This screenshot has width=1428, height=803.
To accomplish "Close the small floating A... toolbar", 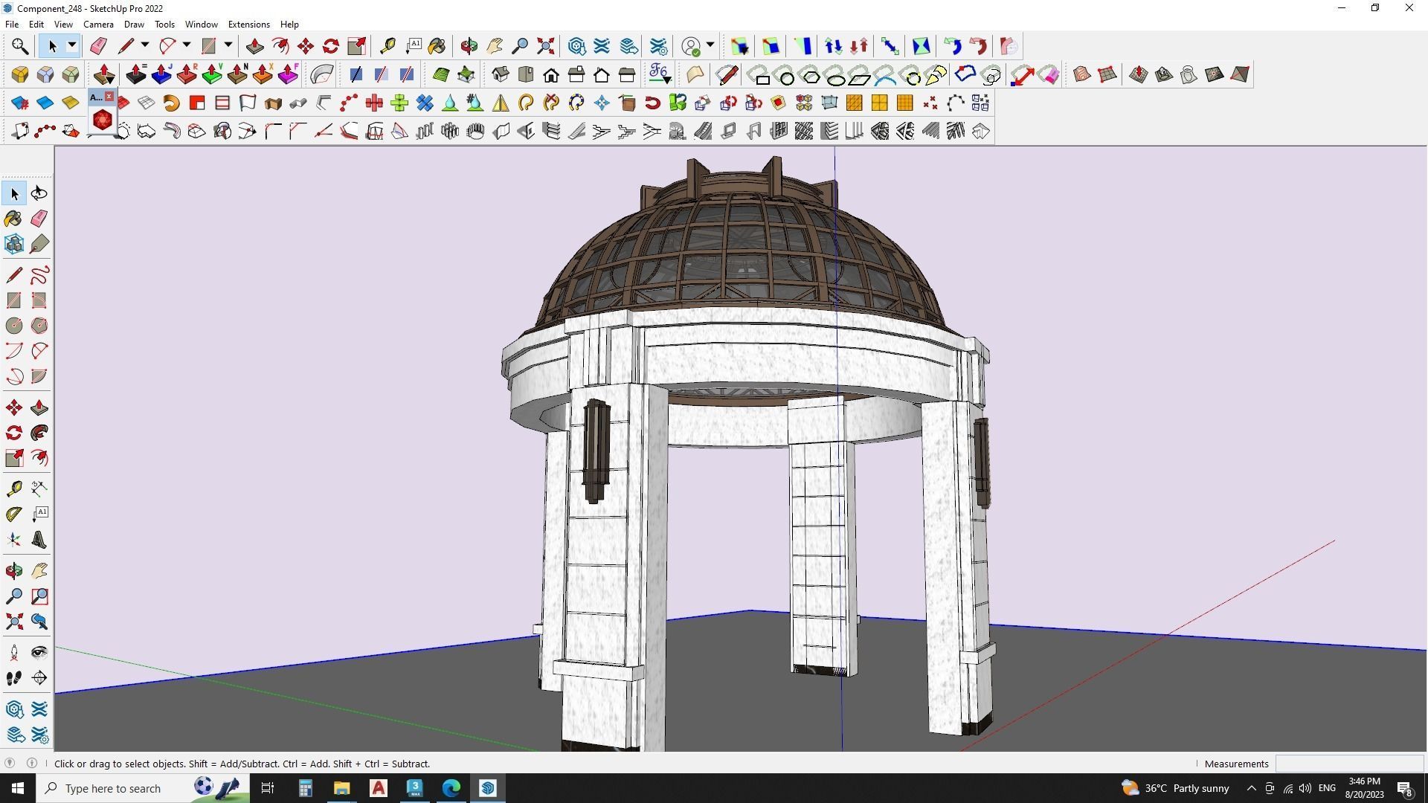I will pyautogui.click(x=109, y=97).
